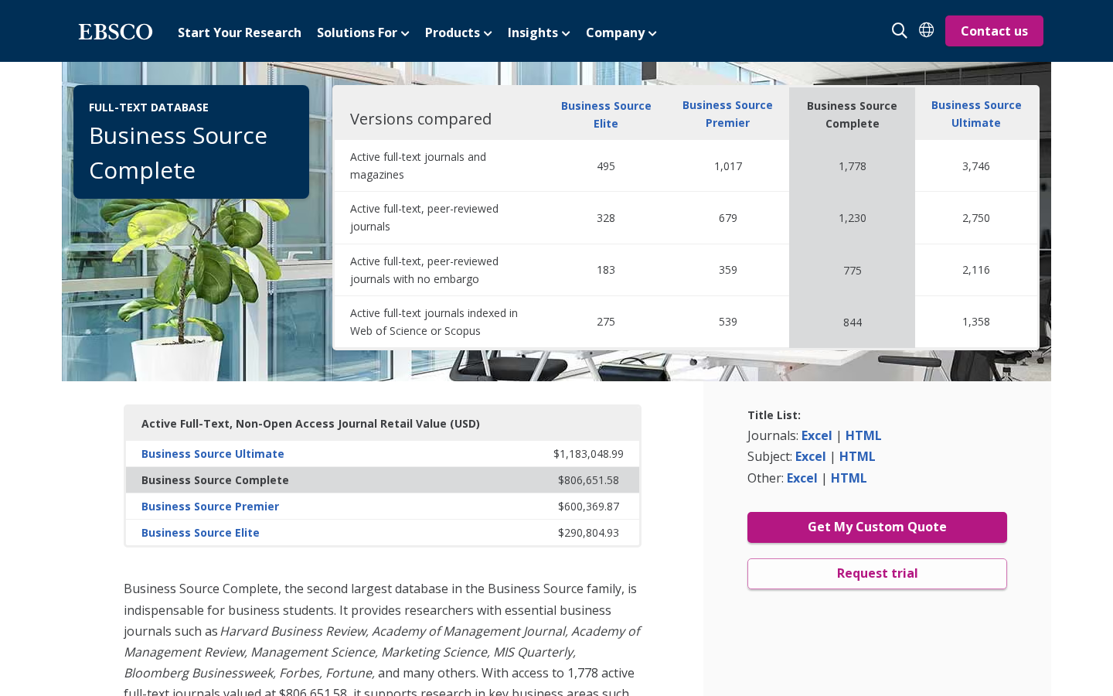
Task: Select the Title List heading
Action: [774, 415]
